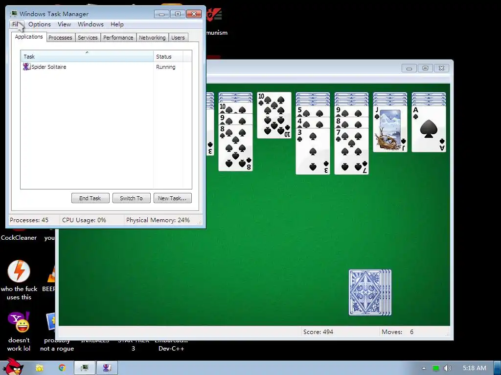Image resolution: width=501 pixels, height=375 pixels.
Task: Open the Yahoo Messenger desktop icon
Action: click(x=19, y=322)
